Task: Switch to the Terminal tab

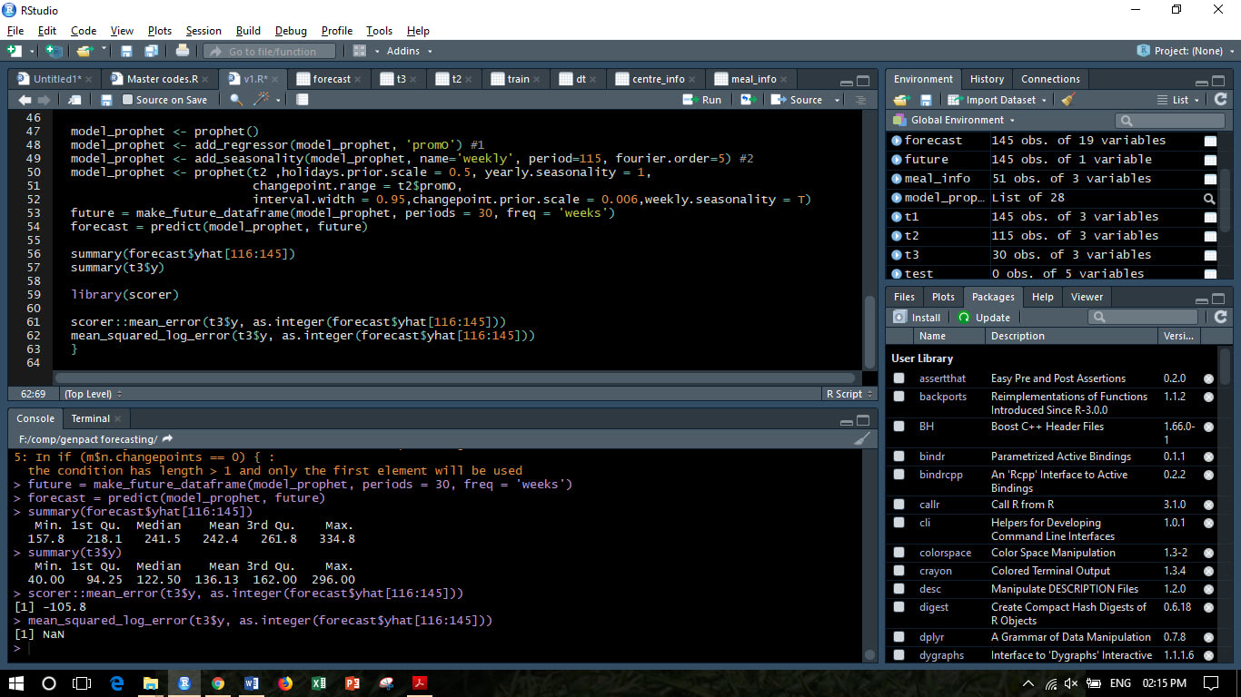Action: tap(91, 418)
